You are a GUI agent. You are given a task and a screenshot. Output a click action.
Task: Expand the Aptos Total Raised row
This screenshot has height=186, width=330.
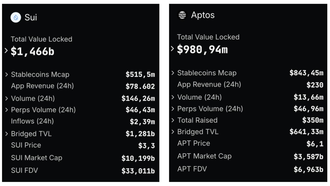[x=173, y=120]
